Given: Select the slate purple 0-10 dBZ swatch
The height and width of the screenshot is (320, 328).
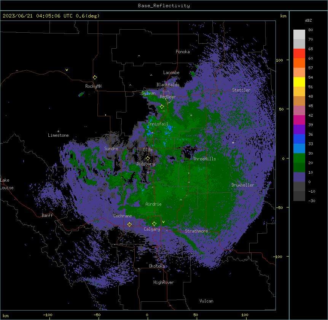Looking at the screenshot, I should 299,177.
